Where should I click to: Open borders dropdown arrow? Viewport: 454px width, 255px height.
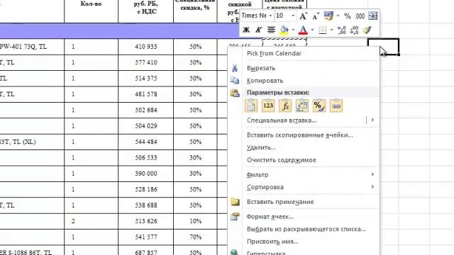coord(331,30)
